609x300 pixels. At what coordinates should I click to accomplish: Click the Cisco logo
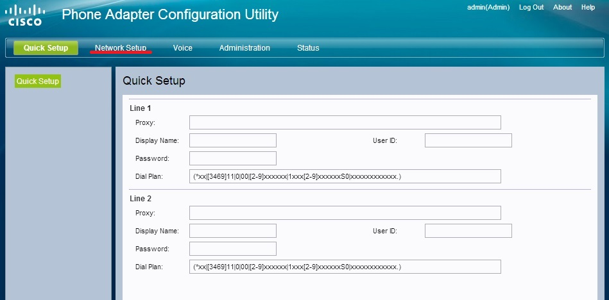tap(25, 15)
